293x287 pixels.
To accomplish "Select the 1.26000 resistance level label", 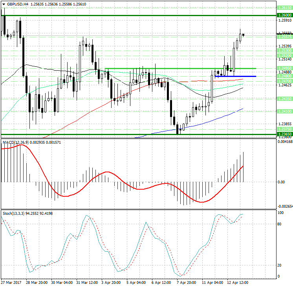I will 284,15.
